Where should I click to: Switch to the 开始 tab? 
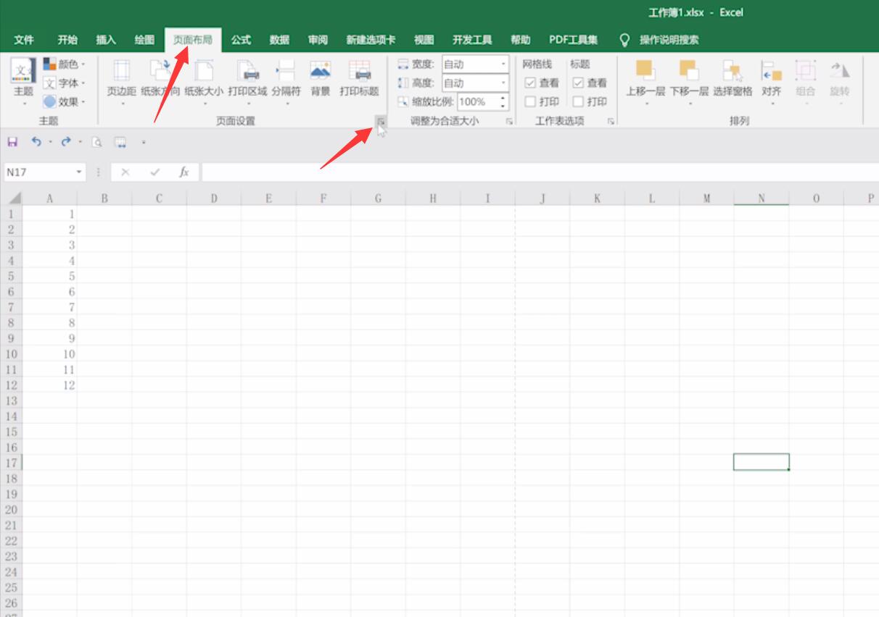[x=67, y=40]
